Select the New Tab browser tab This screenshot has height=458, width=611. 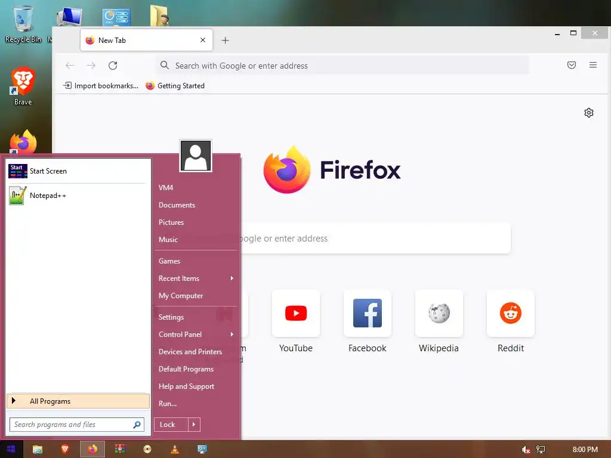click(x=147, y=40)
